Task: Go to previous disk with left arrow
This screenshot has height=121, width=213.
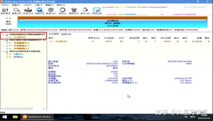Action: coord(7,18)
